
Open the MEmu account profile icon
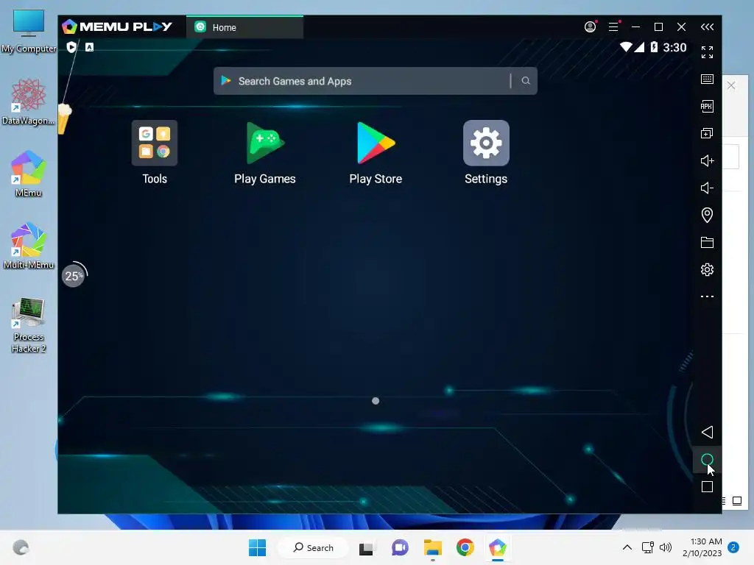pyautogui.click(x=590, y=27)
